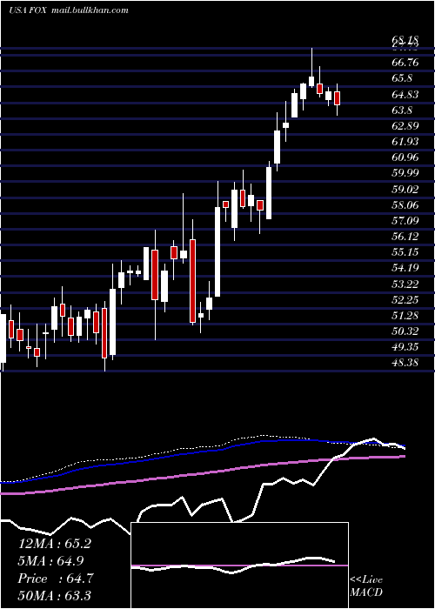This screenshot has height=609, width=435.
Task: Click the 12MA : 65.2 readout
Action: pos(55,544)
